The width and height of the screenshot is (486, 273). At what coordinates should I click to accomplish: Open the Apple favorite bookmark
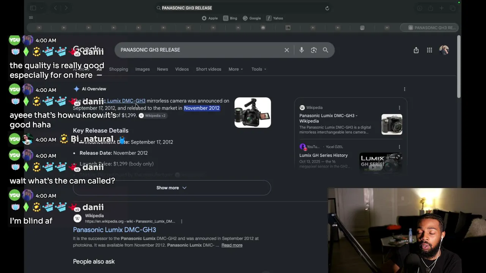210,18
